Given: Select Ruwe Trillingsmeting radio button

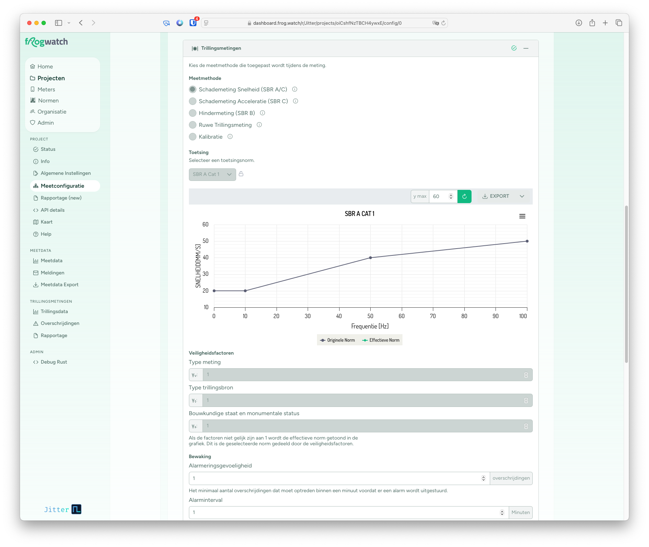Looking at the screenshot, I should coord(192,125).
